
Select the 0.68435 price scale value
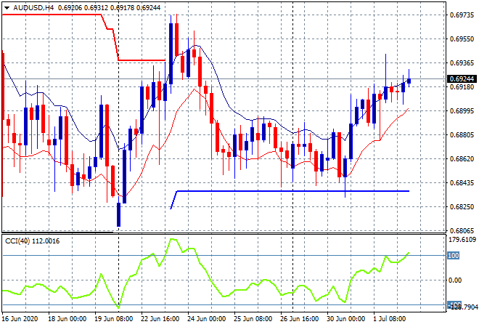tap(462, 182)
